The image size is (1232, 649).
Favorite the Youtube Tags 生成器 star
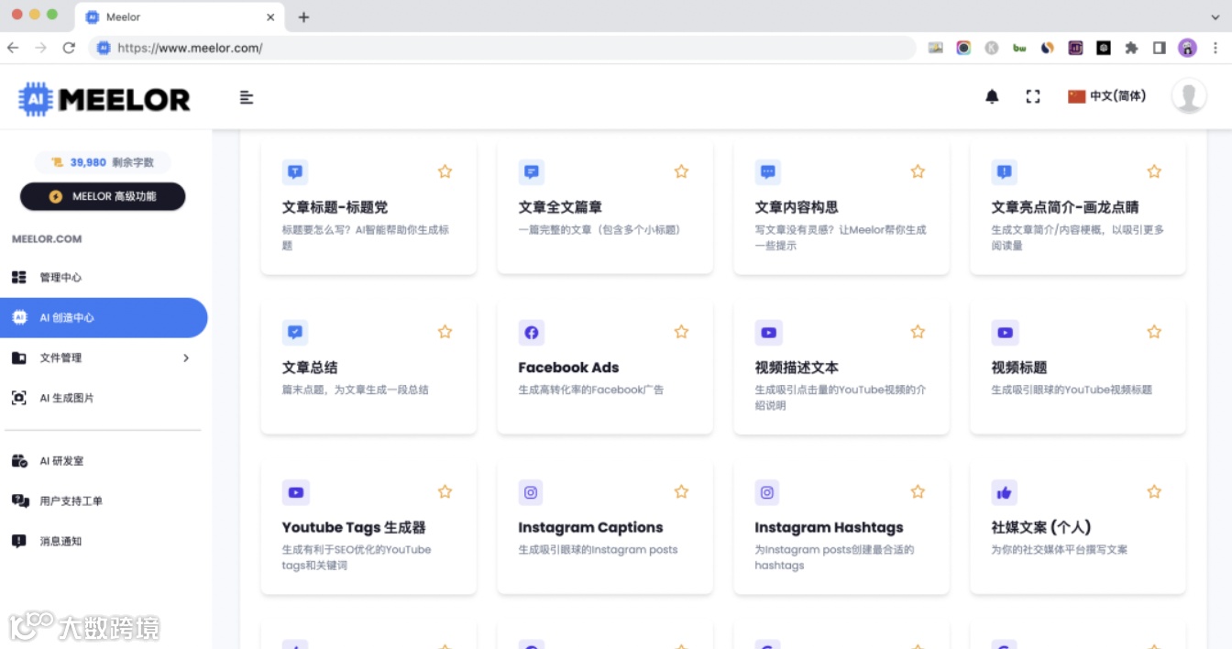coord(445,492)
